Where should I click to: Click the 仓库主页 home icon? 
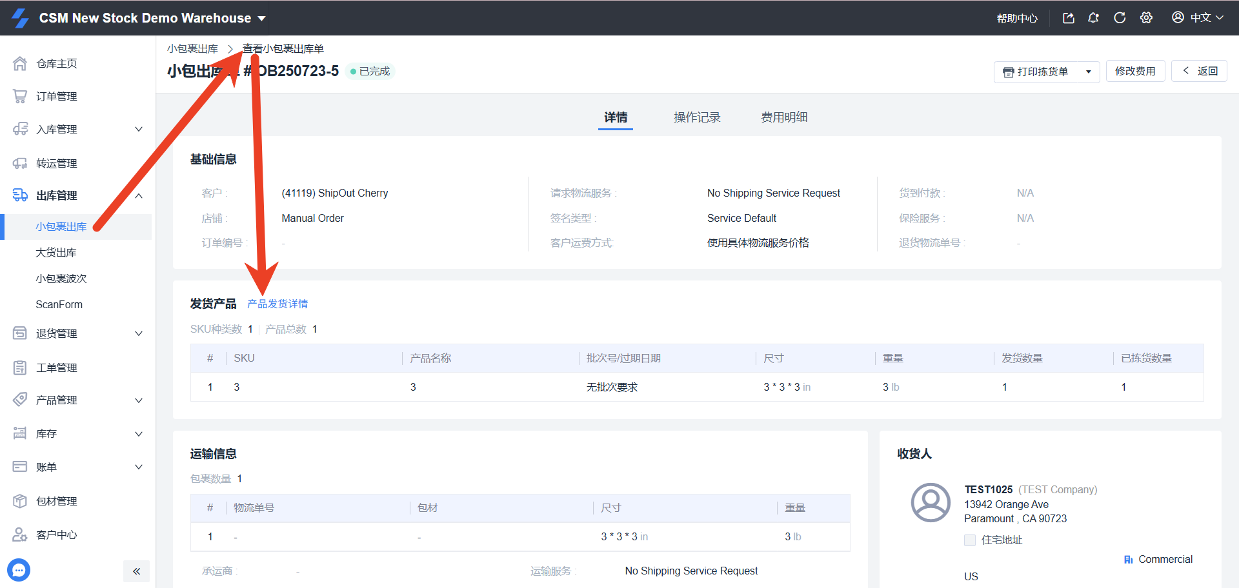click(x=20, y=63)
